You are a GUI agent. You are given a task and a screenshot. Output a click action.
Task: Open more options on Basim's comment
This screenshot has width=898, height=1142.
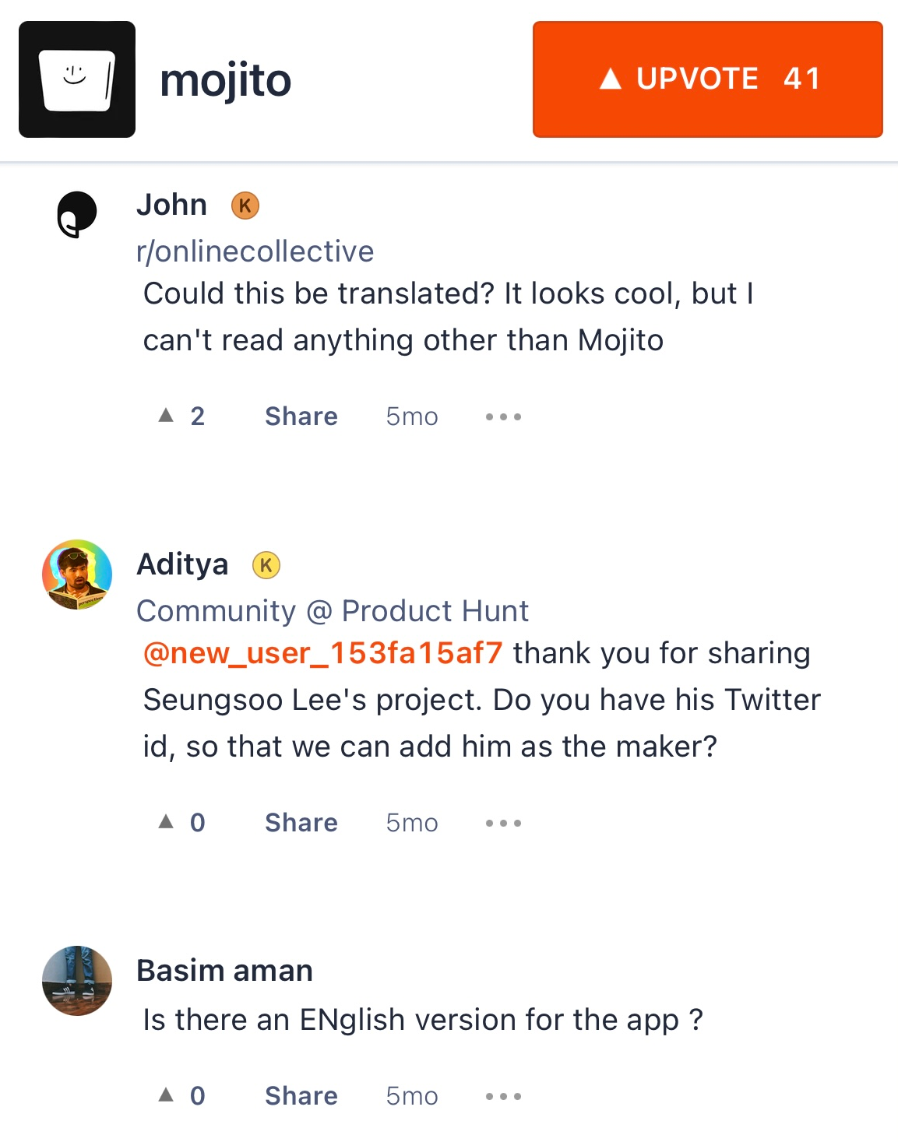pos(503,1096)
